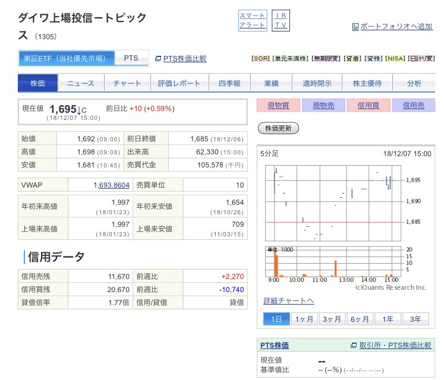Click the 5分足 price chart
The height and width of the screenshot is (380, 444).
pyautogui.click(x=333, y=203)
